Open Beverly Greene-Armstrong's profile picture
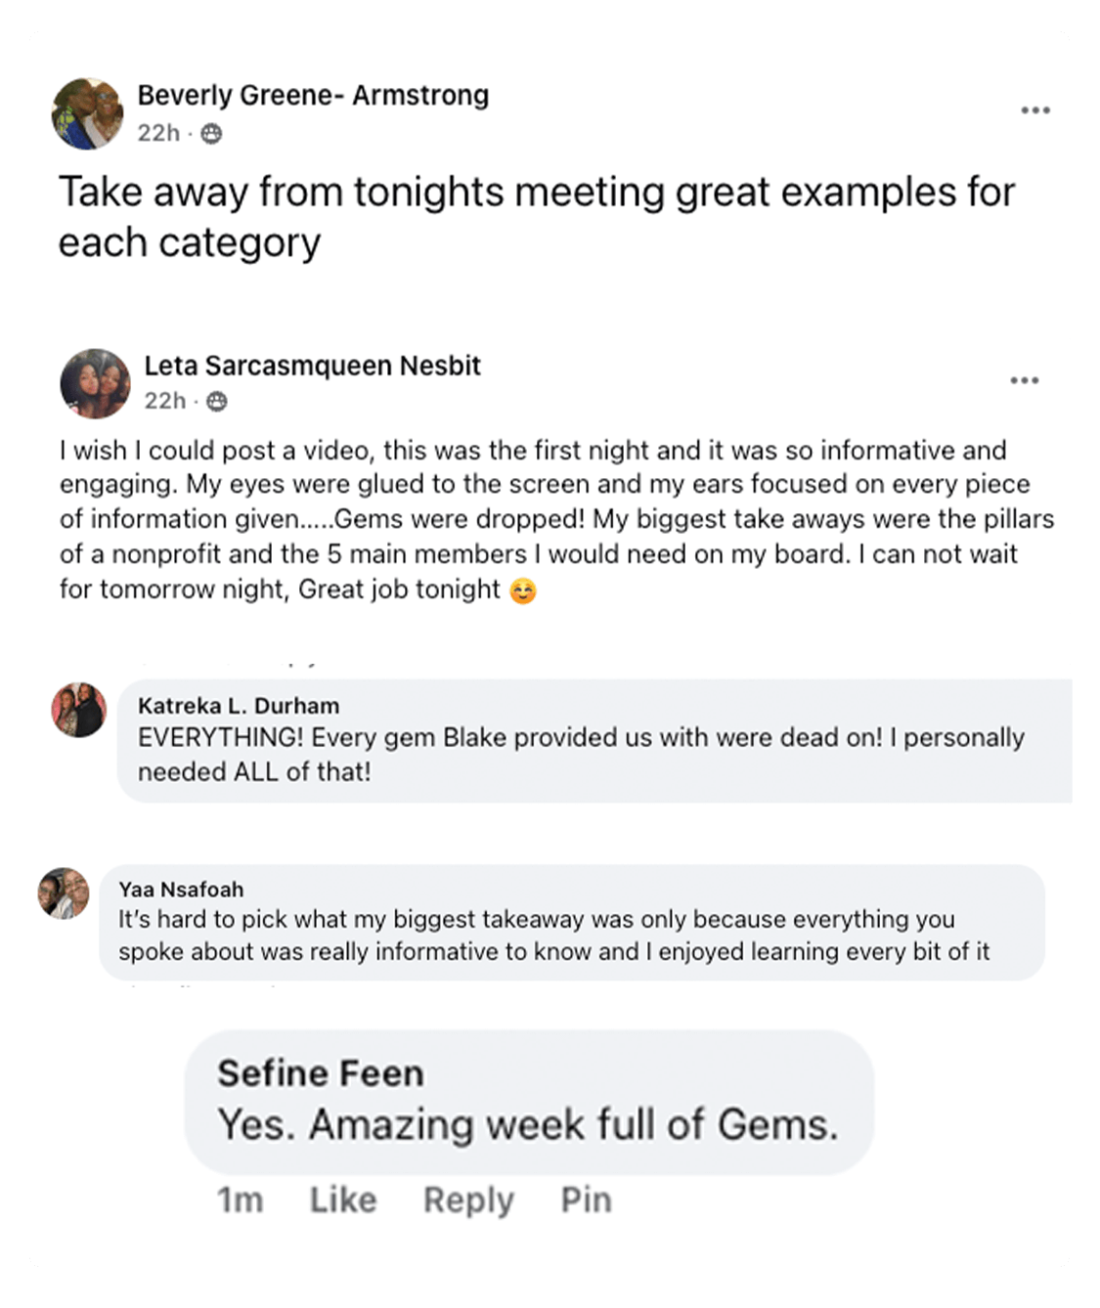The height and width of the screenshot is (1308, 1100). 88,113
